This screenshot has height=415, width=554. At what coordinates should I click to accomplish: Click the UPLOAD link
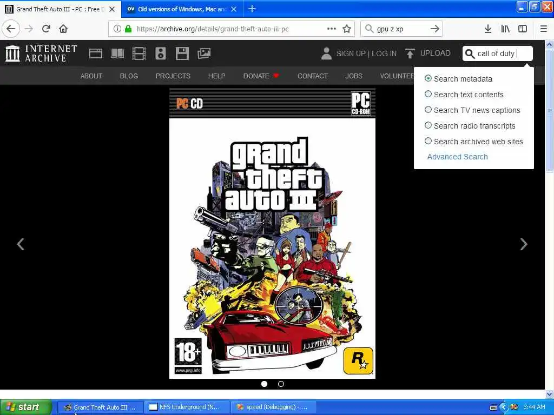tap(436, 53)
